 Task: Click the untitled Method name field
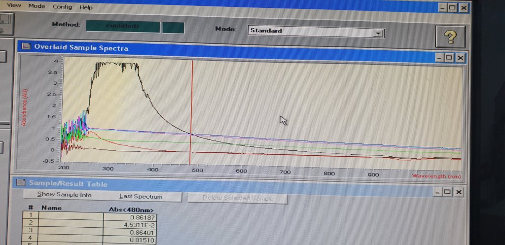pyautogui.click(x=122, y=26)
